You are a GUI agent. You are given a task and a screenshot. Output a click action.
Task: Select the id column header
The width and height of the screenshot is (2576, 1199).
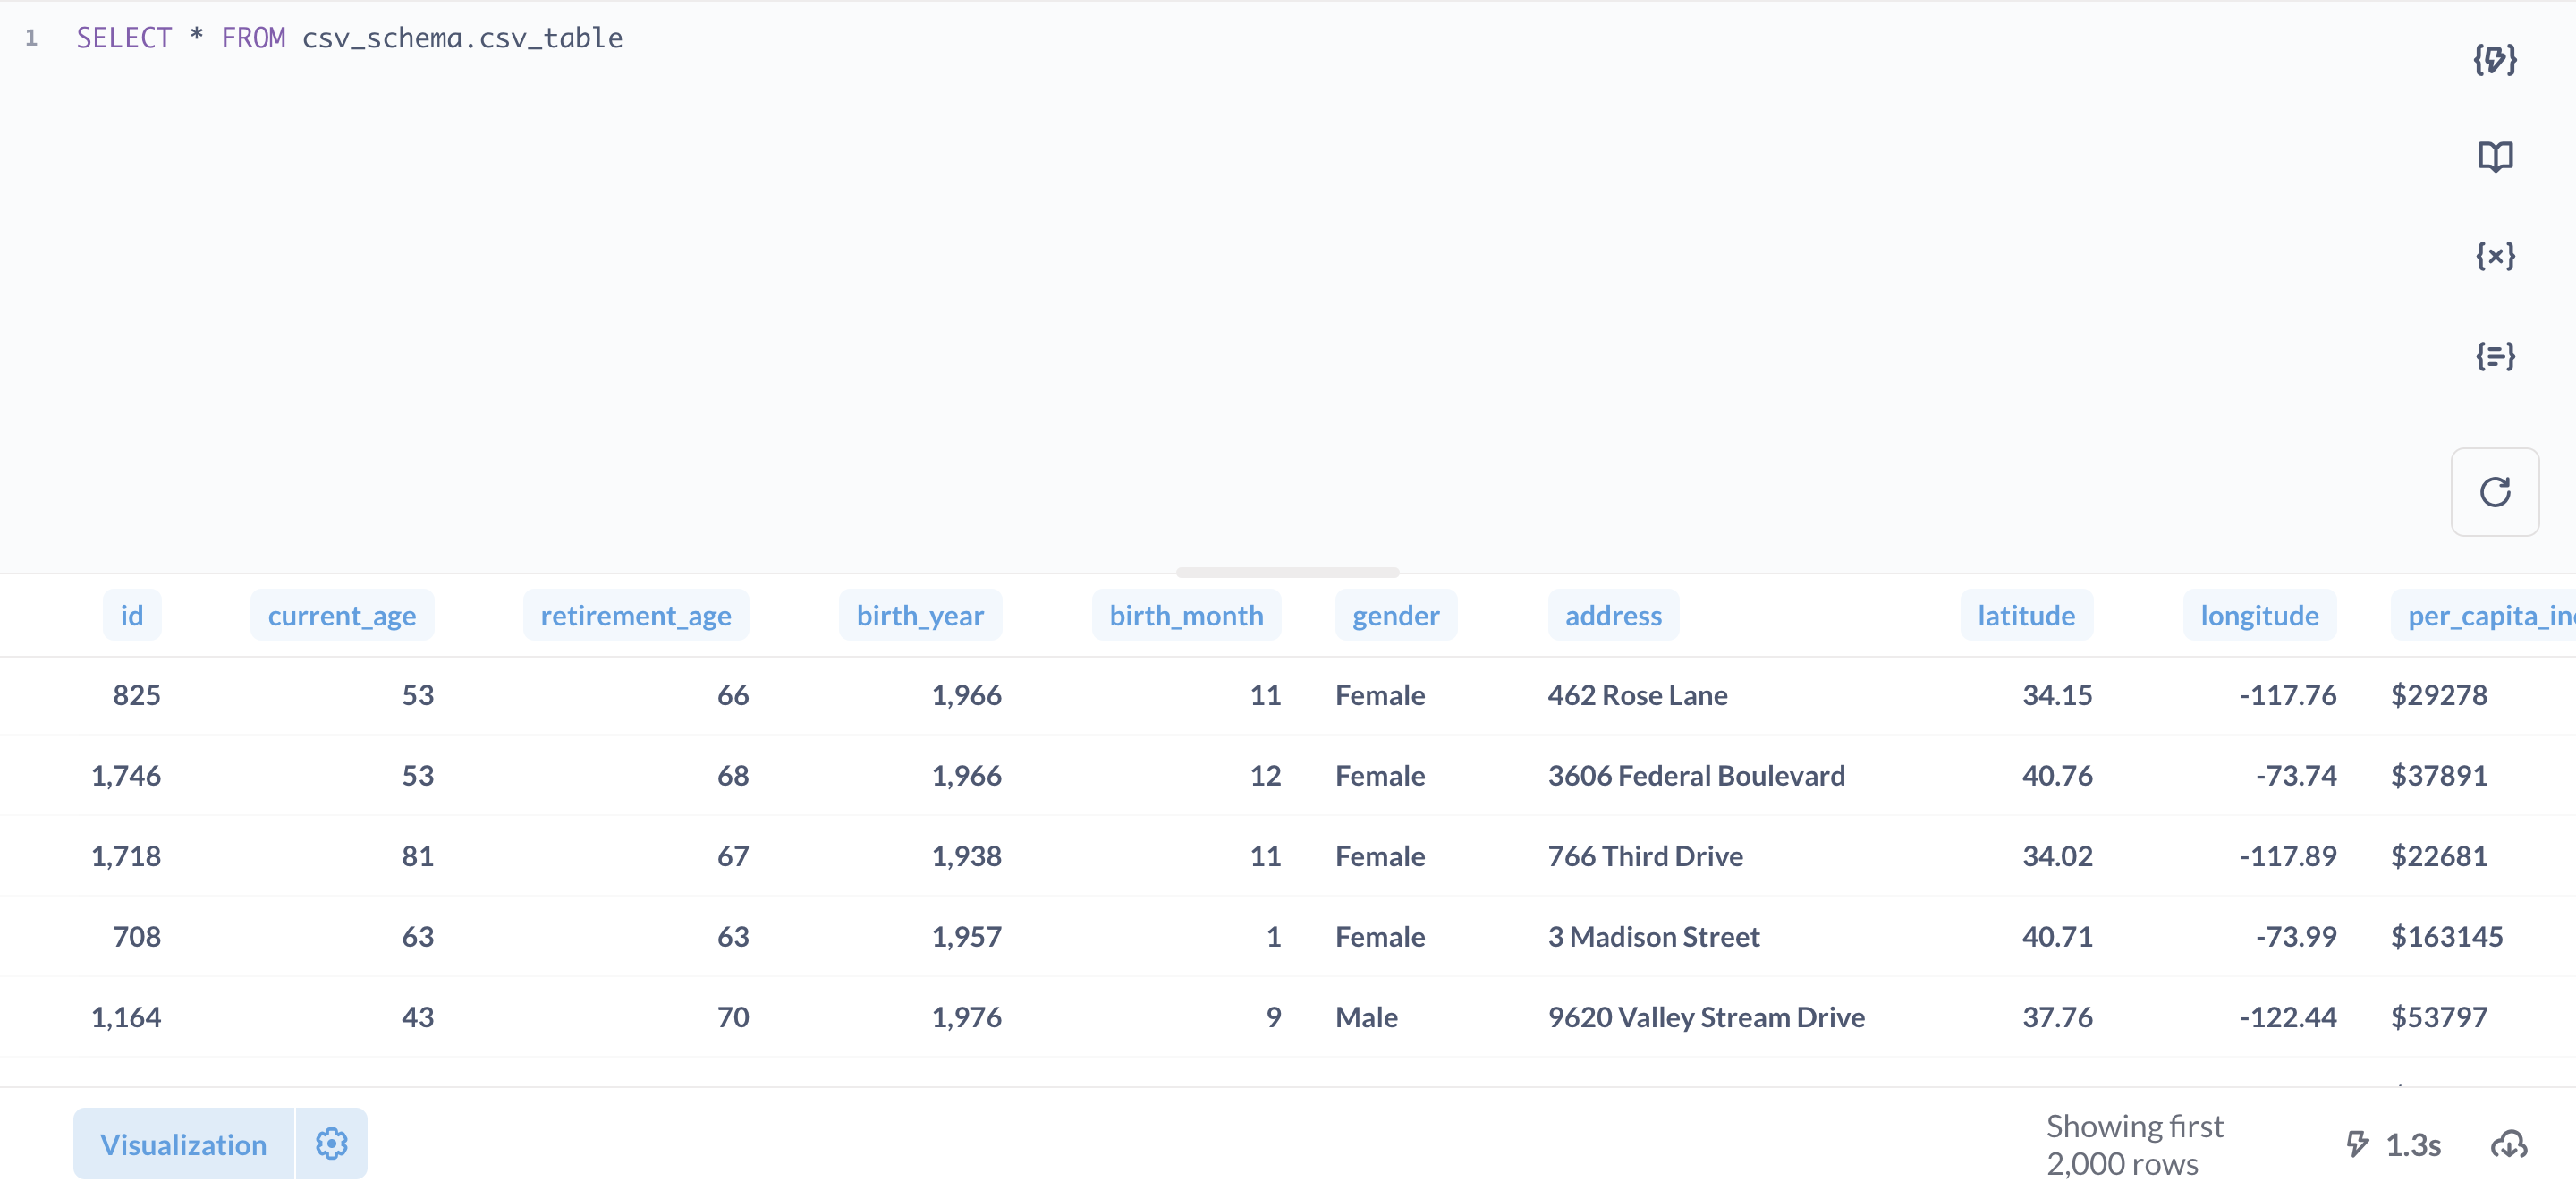tap(132, 615)
